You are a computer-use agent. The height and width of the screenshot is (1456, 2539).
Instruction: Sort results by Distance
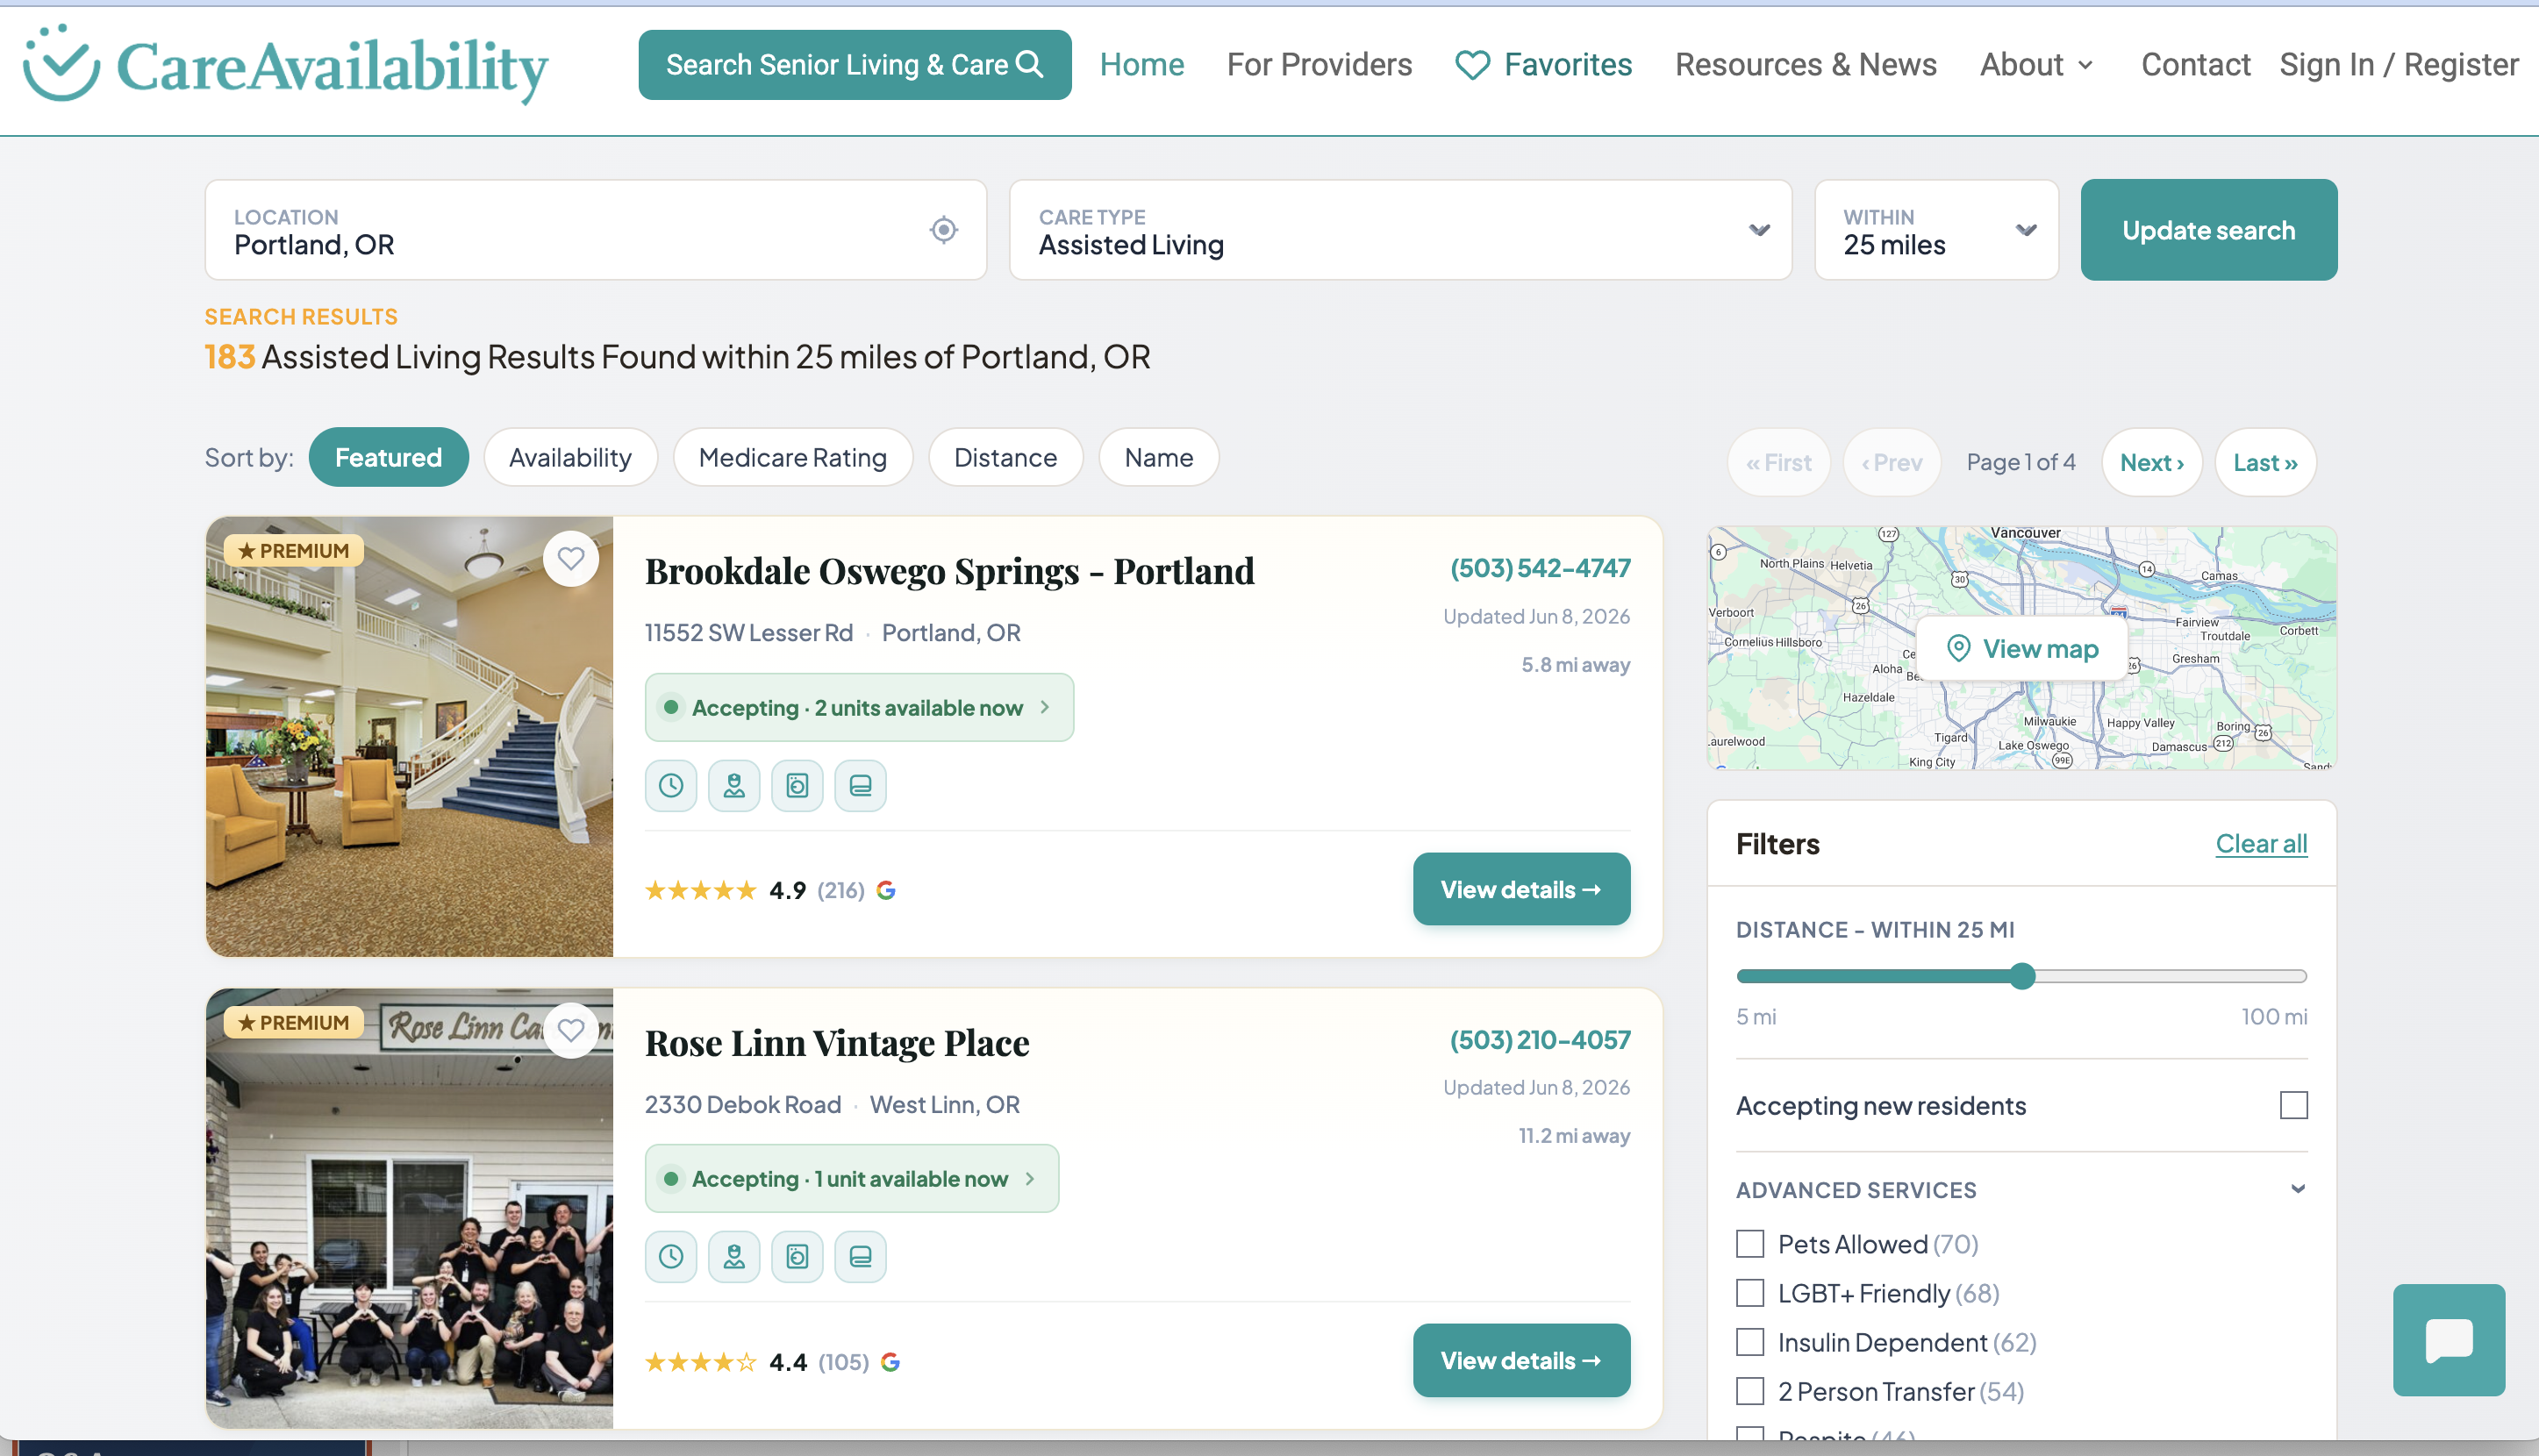(1005, 458)
